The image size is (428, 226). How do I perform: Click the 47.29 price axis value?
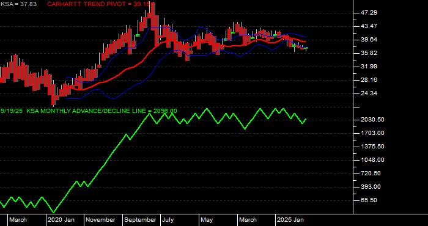coord(369,13)
